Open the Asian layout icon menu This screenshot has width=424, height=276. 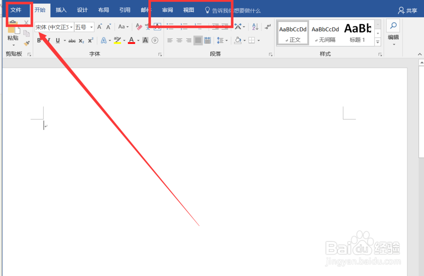(240, 27)
